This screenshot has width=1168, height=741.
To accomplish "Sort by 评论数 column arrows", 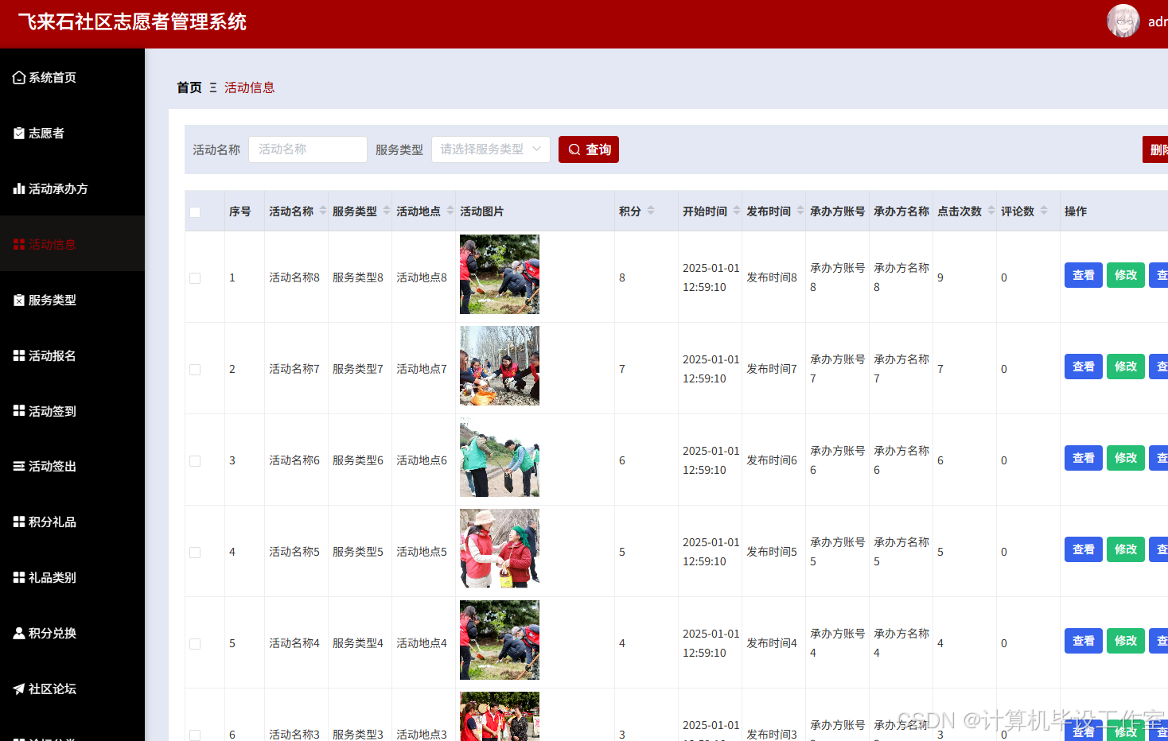I will click(x=1044, y=211).
